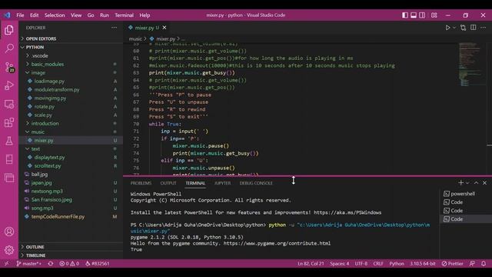Open rotate.py in the explorer
This screenshot has width=492, height=277.
[x=71, y=106]
